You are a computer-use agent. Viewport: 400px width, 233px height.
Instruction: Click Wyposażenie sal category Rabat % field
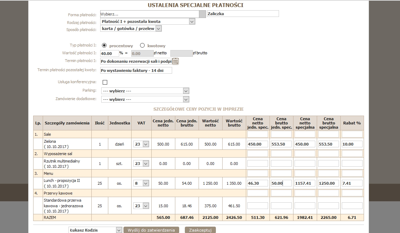[x=352, y=154]
